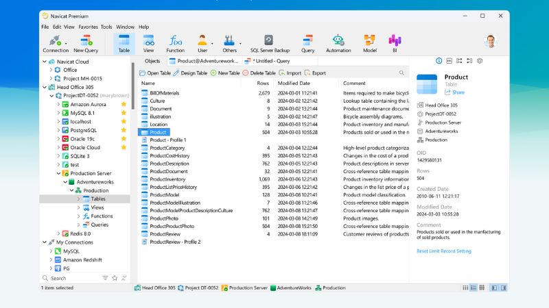Expand the Amazon Aurora connection

coord(58,104)
